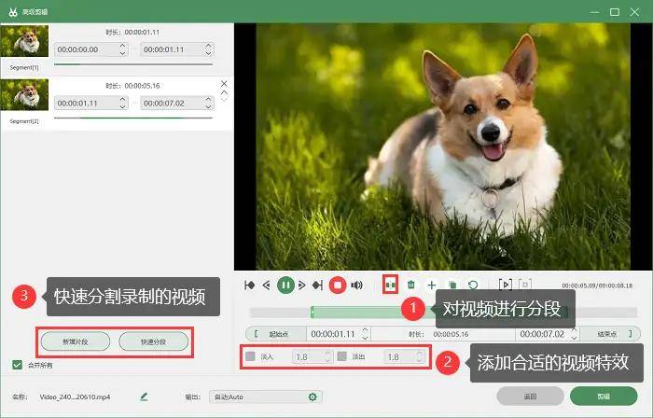Step back one frame

(x=267, y=286)
